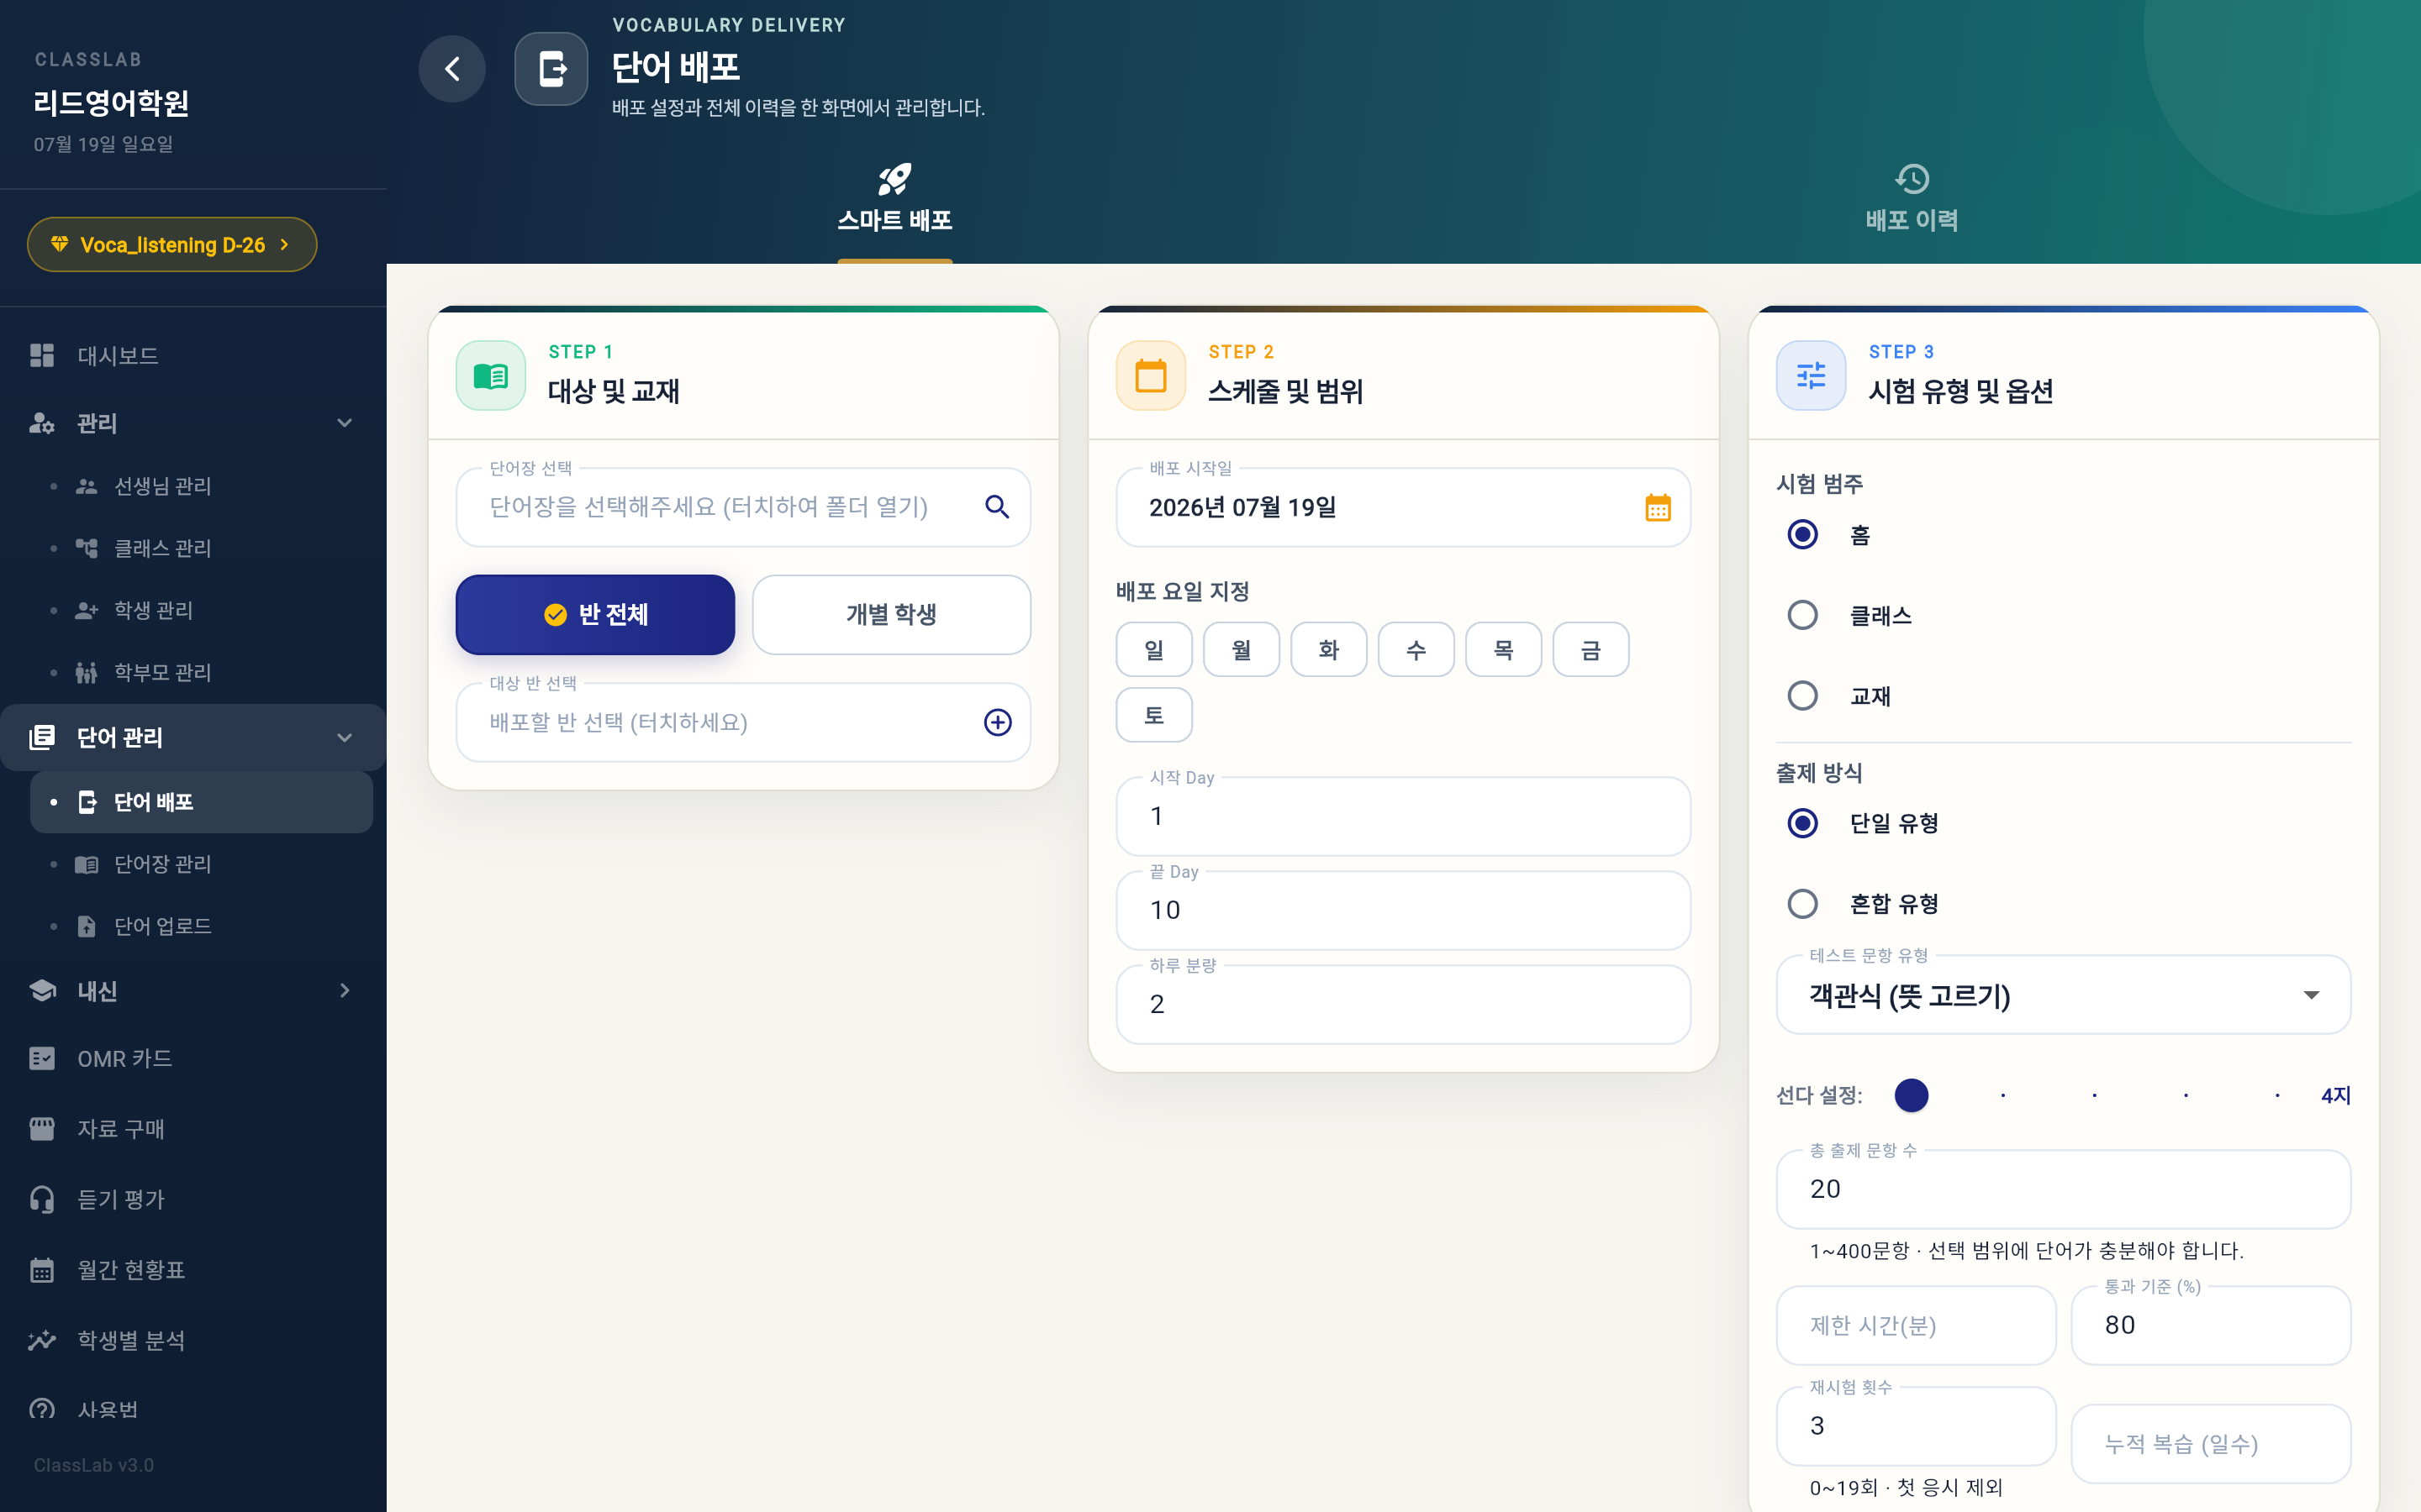This screenshot has height=1512, width=2421.
Task: Click the 총 출제 문항 수 field
Action: pyautogui.click(x=2063, y=1189)
